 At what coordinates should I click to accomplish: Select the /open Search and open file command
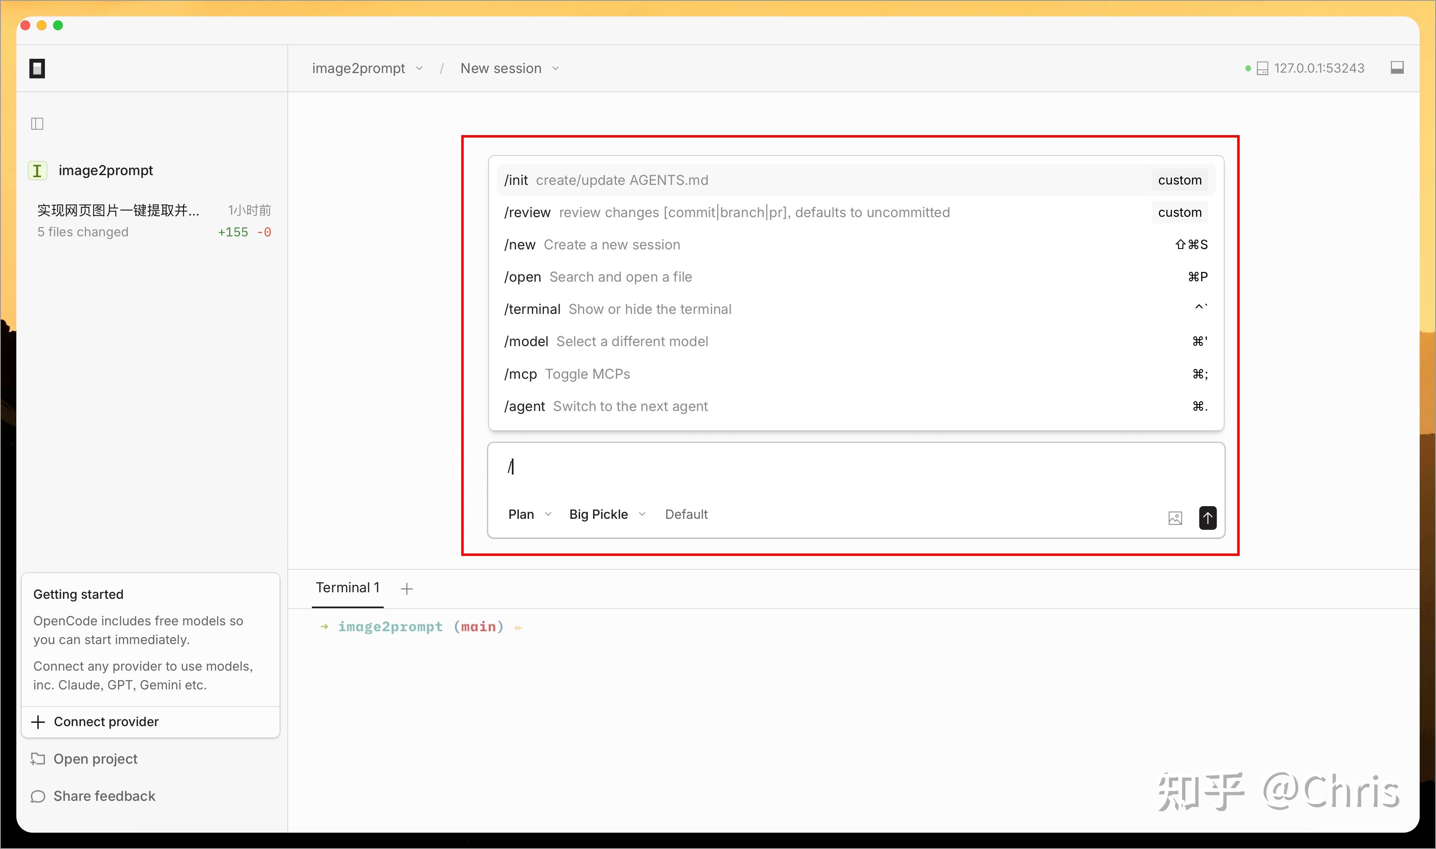tap(856, 277)
